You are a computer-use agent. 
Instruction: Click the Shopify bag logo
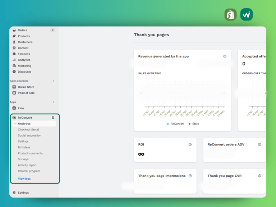click(231, 15)
